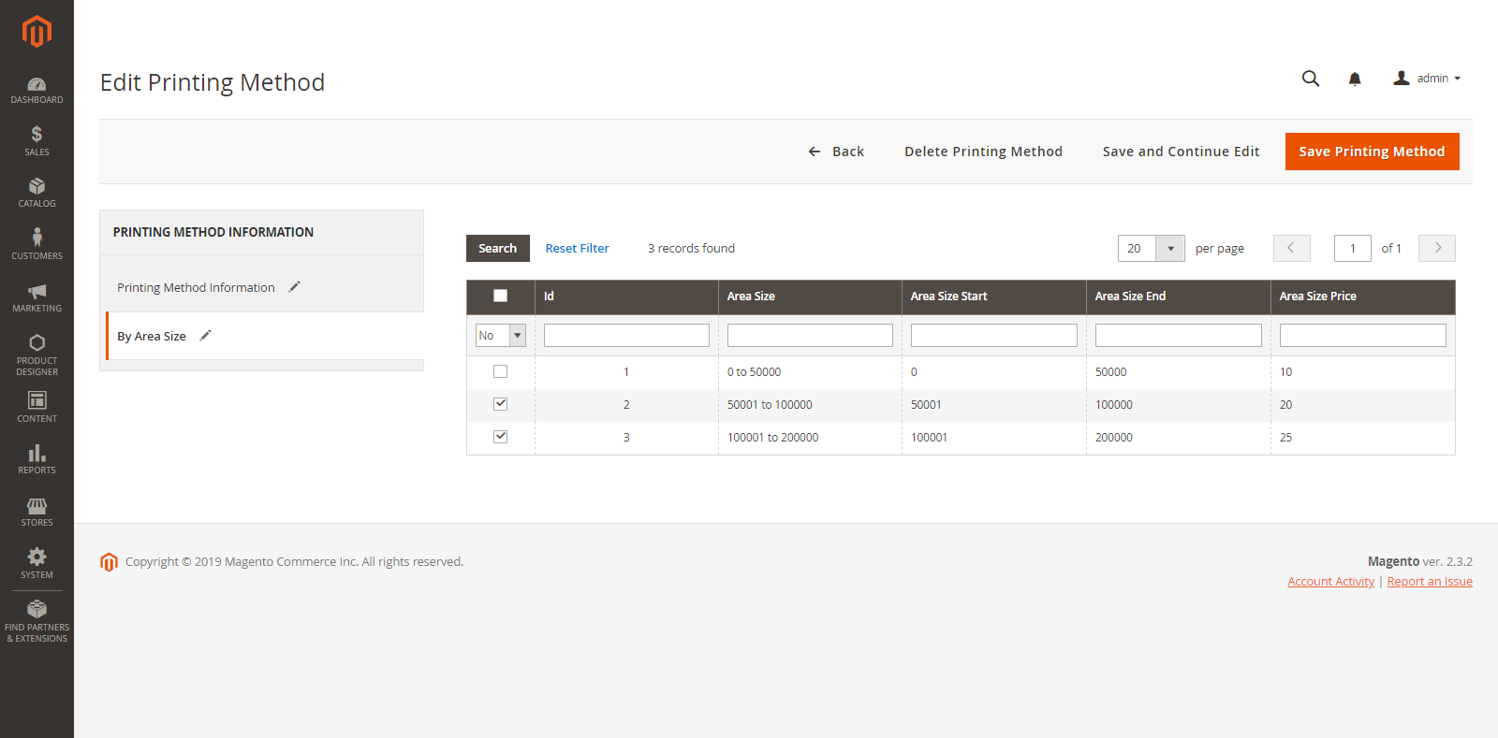Toggle the select-all checkbox in table header

501,296
